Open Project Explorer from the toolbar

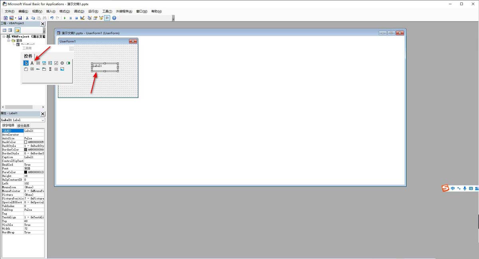coord(89,18)
